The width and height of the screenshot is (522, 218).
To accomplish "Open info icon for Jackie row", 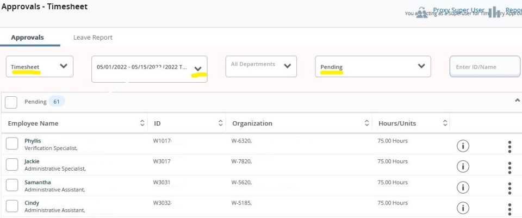I will 462,166.
